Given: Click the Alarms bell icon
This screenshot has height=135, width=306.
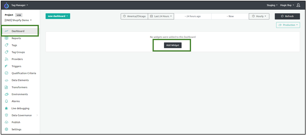Looking at the screenshot, I should (x=6, y=101).
